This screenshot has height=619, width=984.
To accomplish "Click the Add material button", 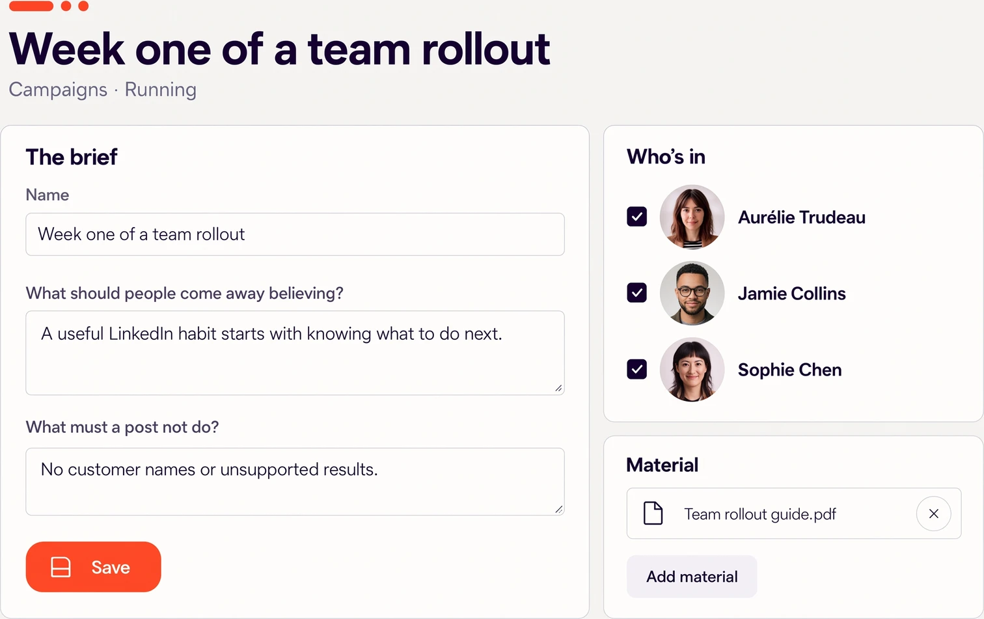I will coord(692,577).
